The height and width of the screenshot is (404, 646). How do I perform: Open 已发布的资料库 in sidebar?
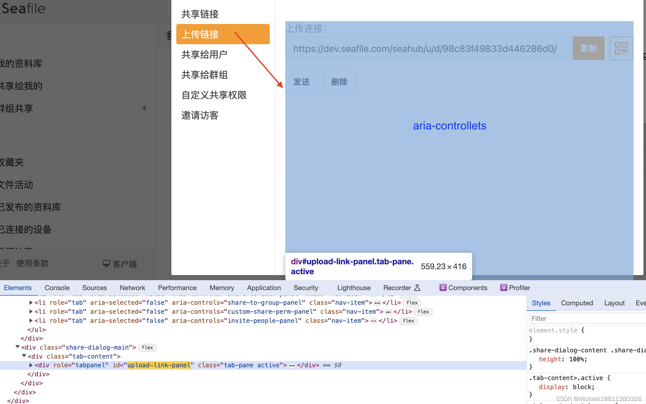coord(30,207)
